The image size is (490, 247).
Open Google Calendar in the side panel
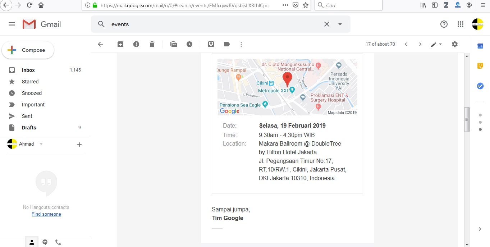tap(480, 46)
